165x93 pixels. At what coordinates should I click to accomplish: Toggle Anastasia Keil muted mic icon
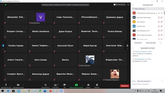click(x=159, y=26)
